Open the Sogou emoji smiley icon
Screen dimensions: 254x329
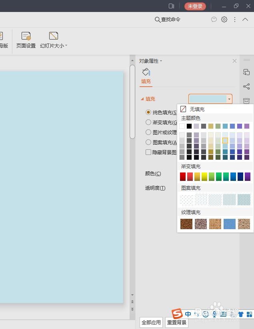(206, 314)
